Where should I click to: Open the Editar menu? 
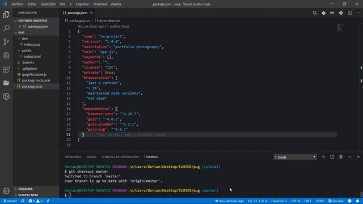tap(32, 4)
